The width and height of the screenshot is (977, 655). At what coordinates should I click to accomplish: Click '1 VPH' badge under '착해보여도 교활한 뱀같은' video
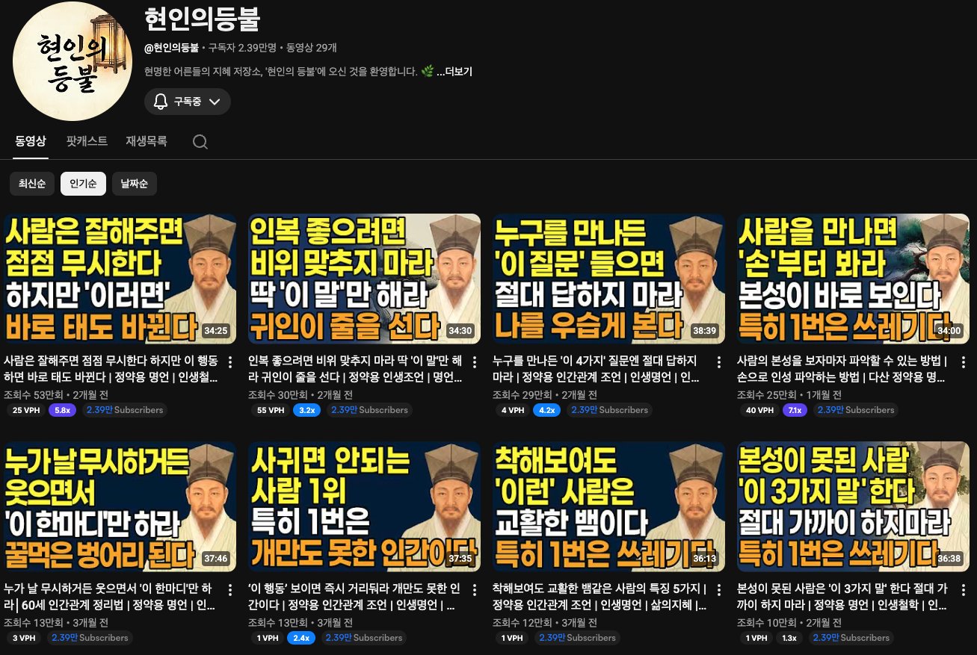pos(512,638)
